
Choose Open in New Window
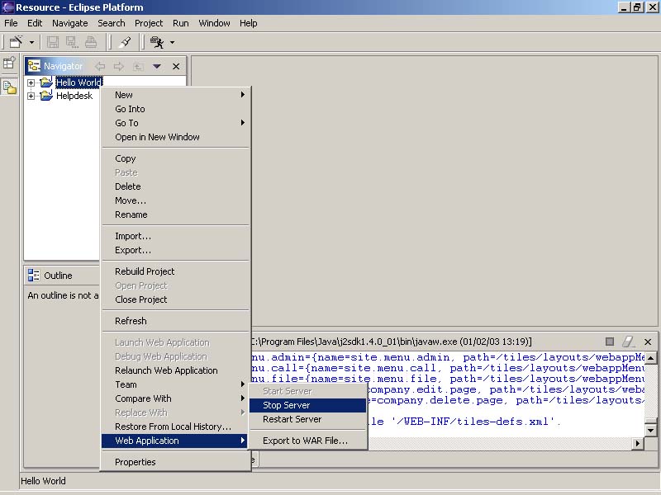pos(175,137)
